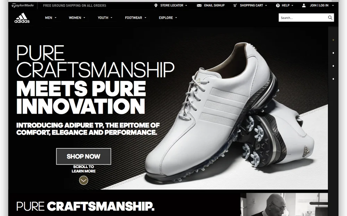Click the JOIN | LOG IN link
This screenshot has width=347, height=216.
pyautogui.click(x=319, y=5)
